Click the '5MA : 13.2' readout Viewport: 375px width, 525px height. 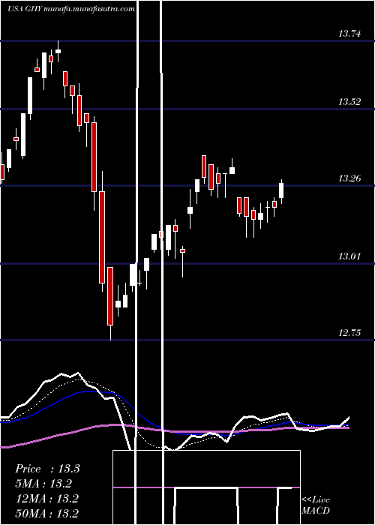(43, 484)
